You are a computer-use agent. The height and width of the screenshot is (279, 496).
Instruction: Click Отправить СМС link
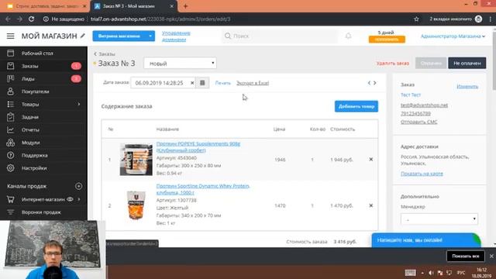point(418,122)
